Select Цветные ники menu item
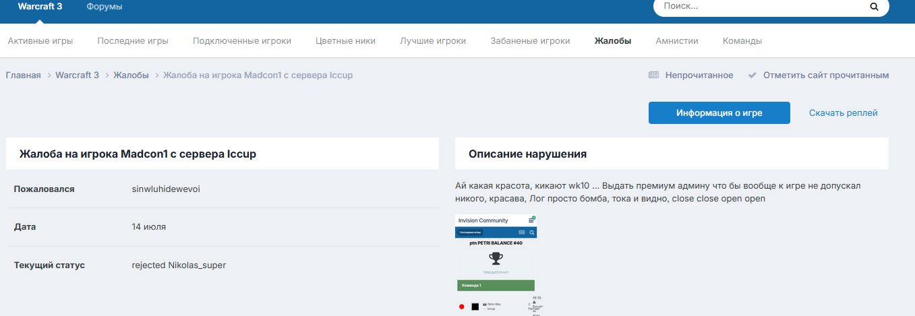Screen dimensions: 915x316 pos(345,40)
